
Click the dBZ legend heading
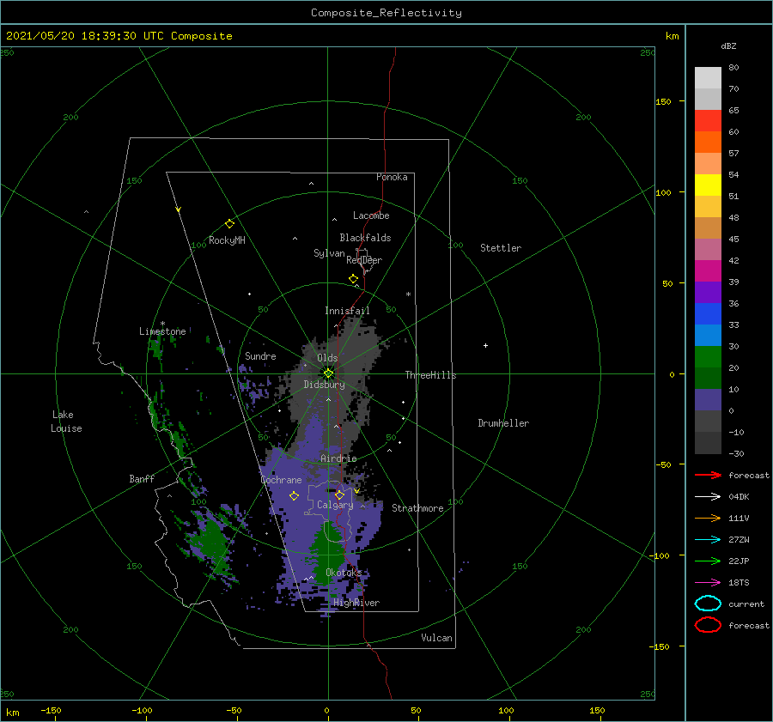pos(728,46)
